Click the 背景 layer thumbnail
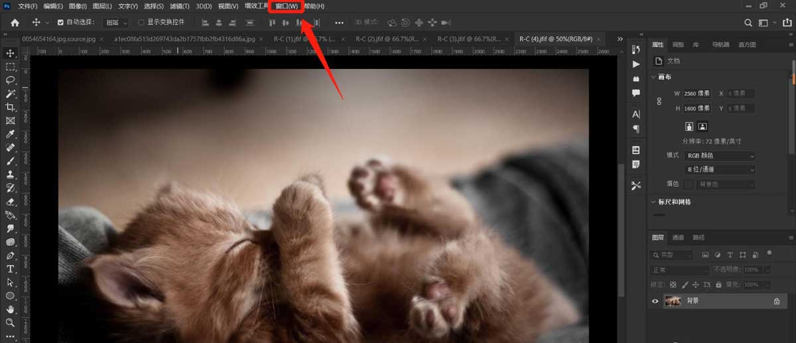Screen dimensions: 796x343 673,301
